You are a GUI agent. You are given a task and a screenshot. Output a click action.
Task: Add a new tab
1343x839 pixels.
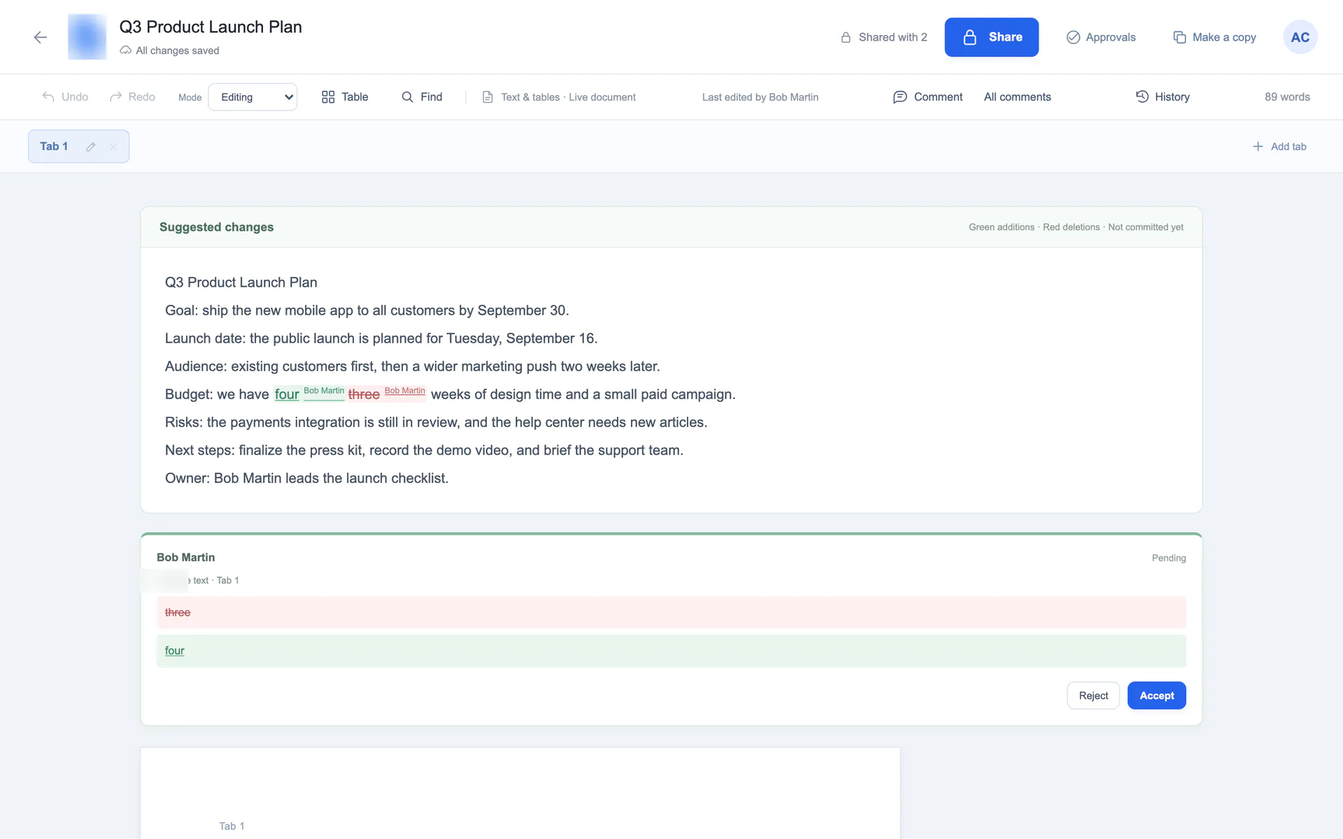pos(1279,146)
